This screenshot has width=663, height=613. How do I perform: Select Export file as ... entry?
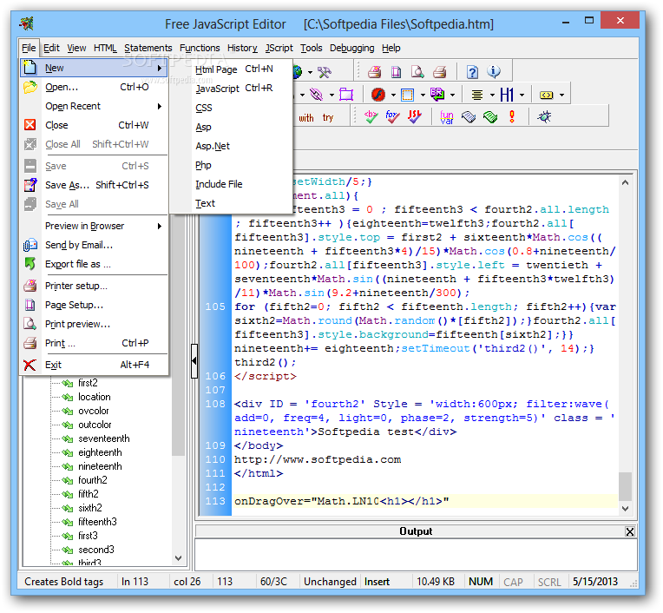coord(94,264)
